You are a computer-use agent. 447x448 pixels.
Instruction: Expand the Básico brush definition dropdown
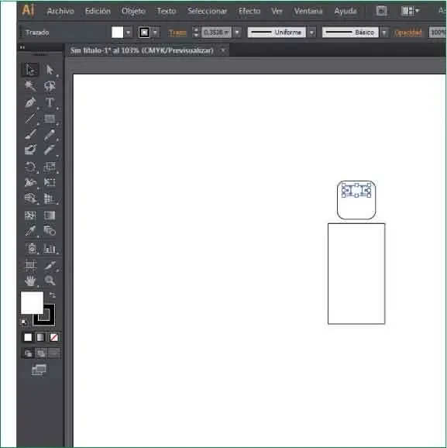pyautogui.click(x=384, y=33)
